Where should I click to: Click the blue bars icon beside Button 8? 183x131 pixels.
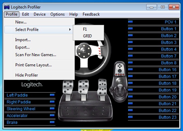[x=130, y=63]
